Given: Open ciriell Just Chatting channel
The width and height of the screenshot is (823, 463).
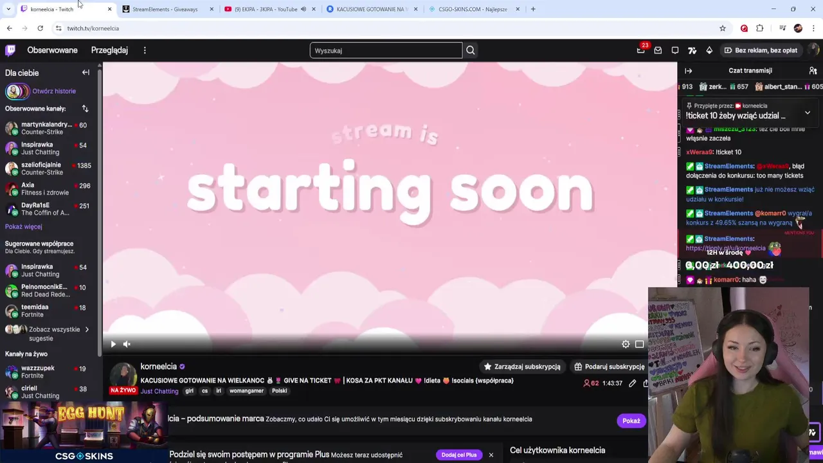Looking at the screenshot, I should [x=48, y=392].
